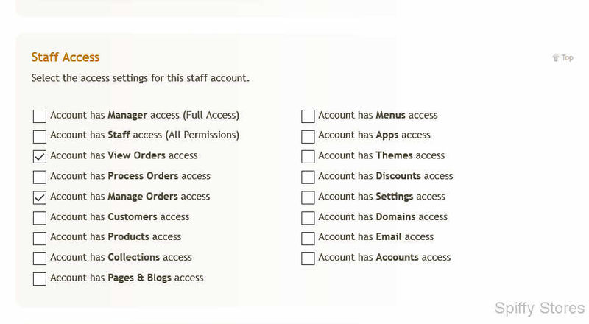Screen dimensions: 589x324
Task: Disable Manage Orders access checkbox
Action: pyautogui.click(x=40, y=197)
